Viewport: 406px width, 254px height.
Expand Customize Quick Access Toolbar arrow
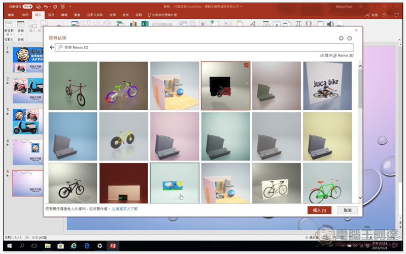coord(70,7)
